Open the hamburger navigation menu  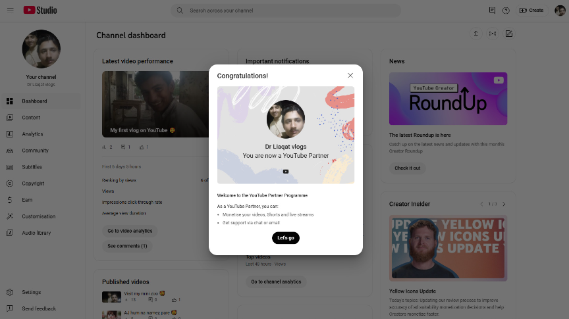click(10, 10)
